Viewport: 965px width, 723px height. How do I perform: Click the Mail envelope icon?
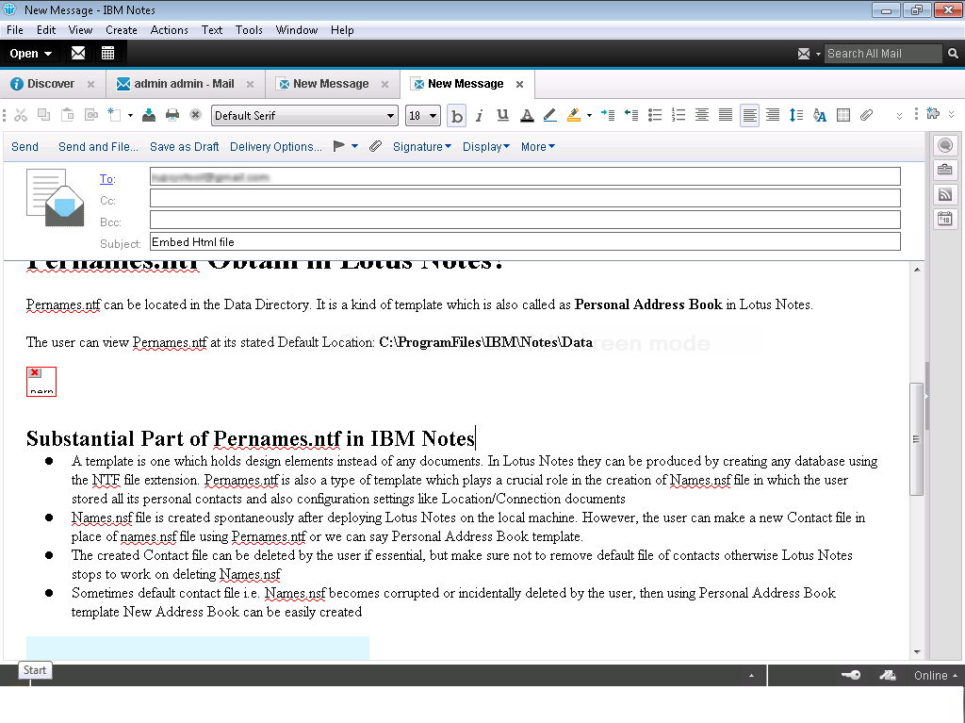coord(78,54)
